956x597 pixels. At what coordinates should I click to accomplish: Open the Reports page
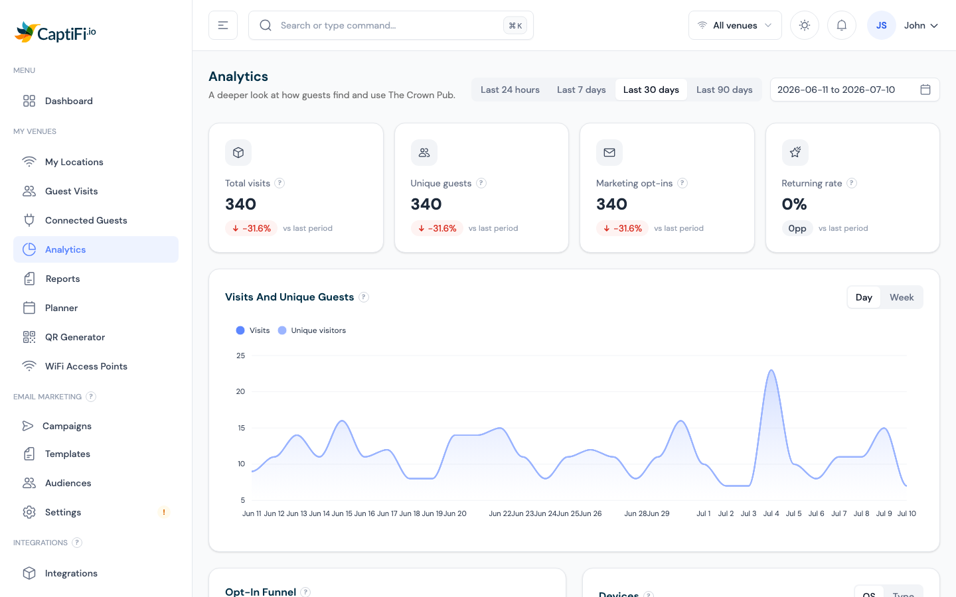click(96, 279)
